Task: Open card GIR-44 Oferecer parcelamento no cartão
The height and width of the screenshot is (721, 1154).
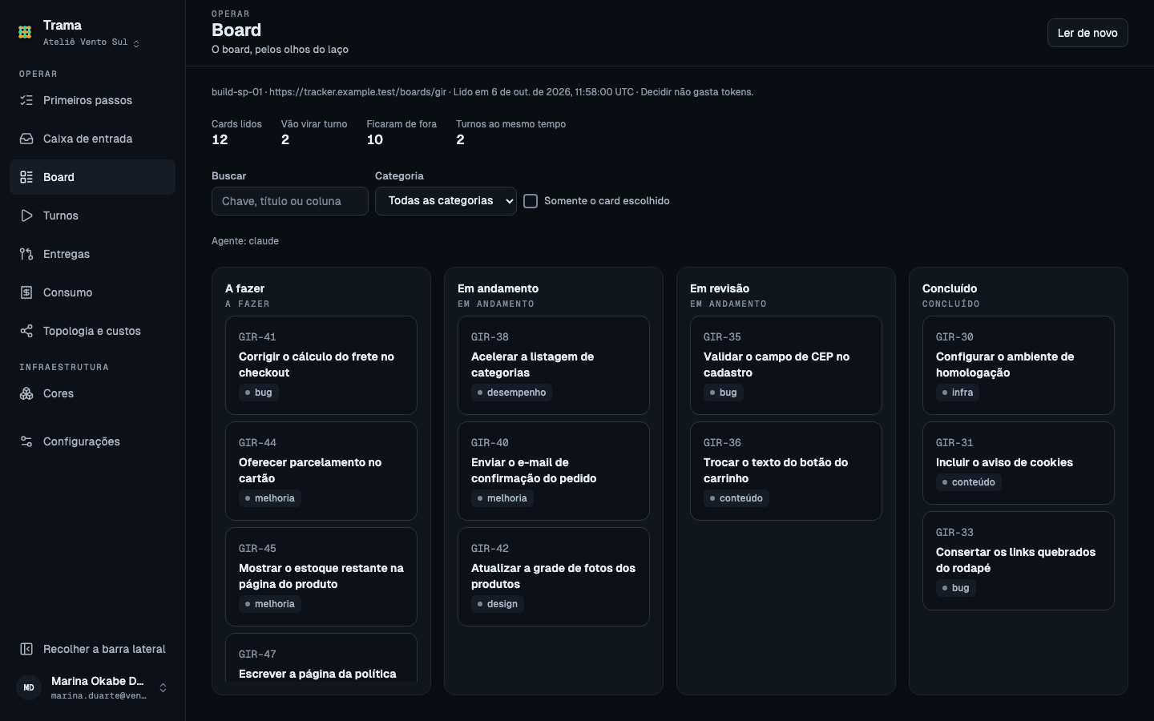Action: click(x=321, y=471)
